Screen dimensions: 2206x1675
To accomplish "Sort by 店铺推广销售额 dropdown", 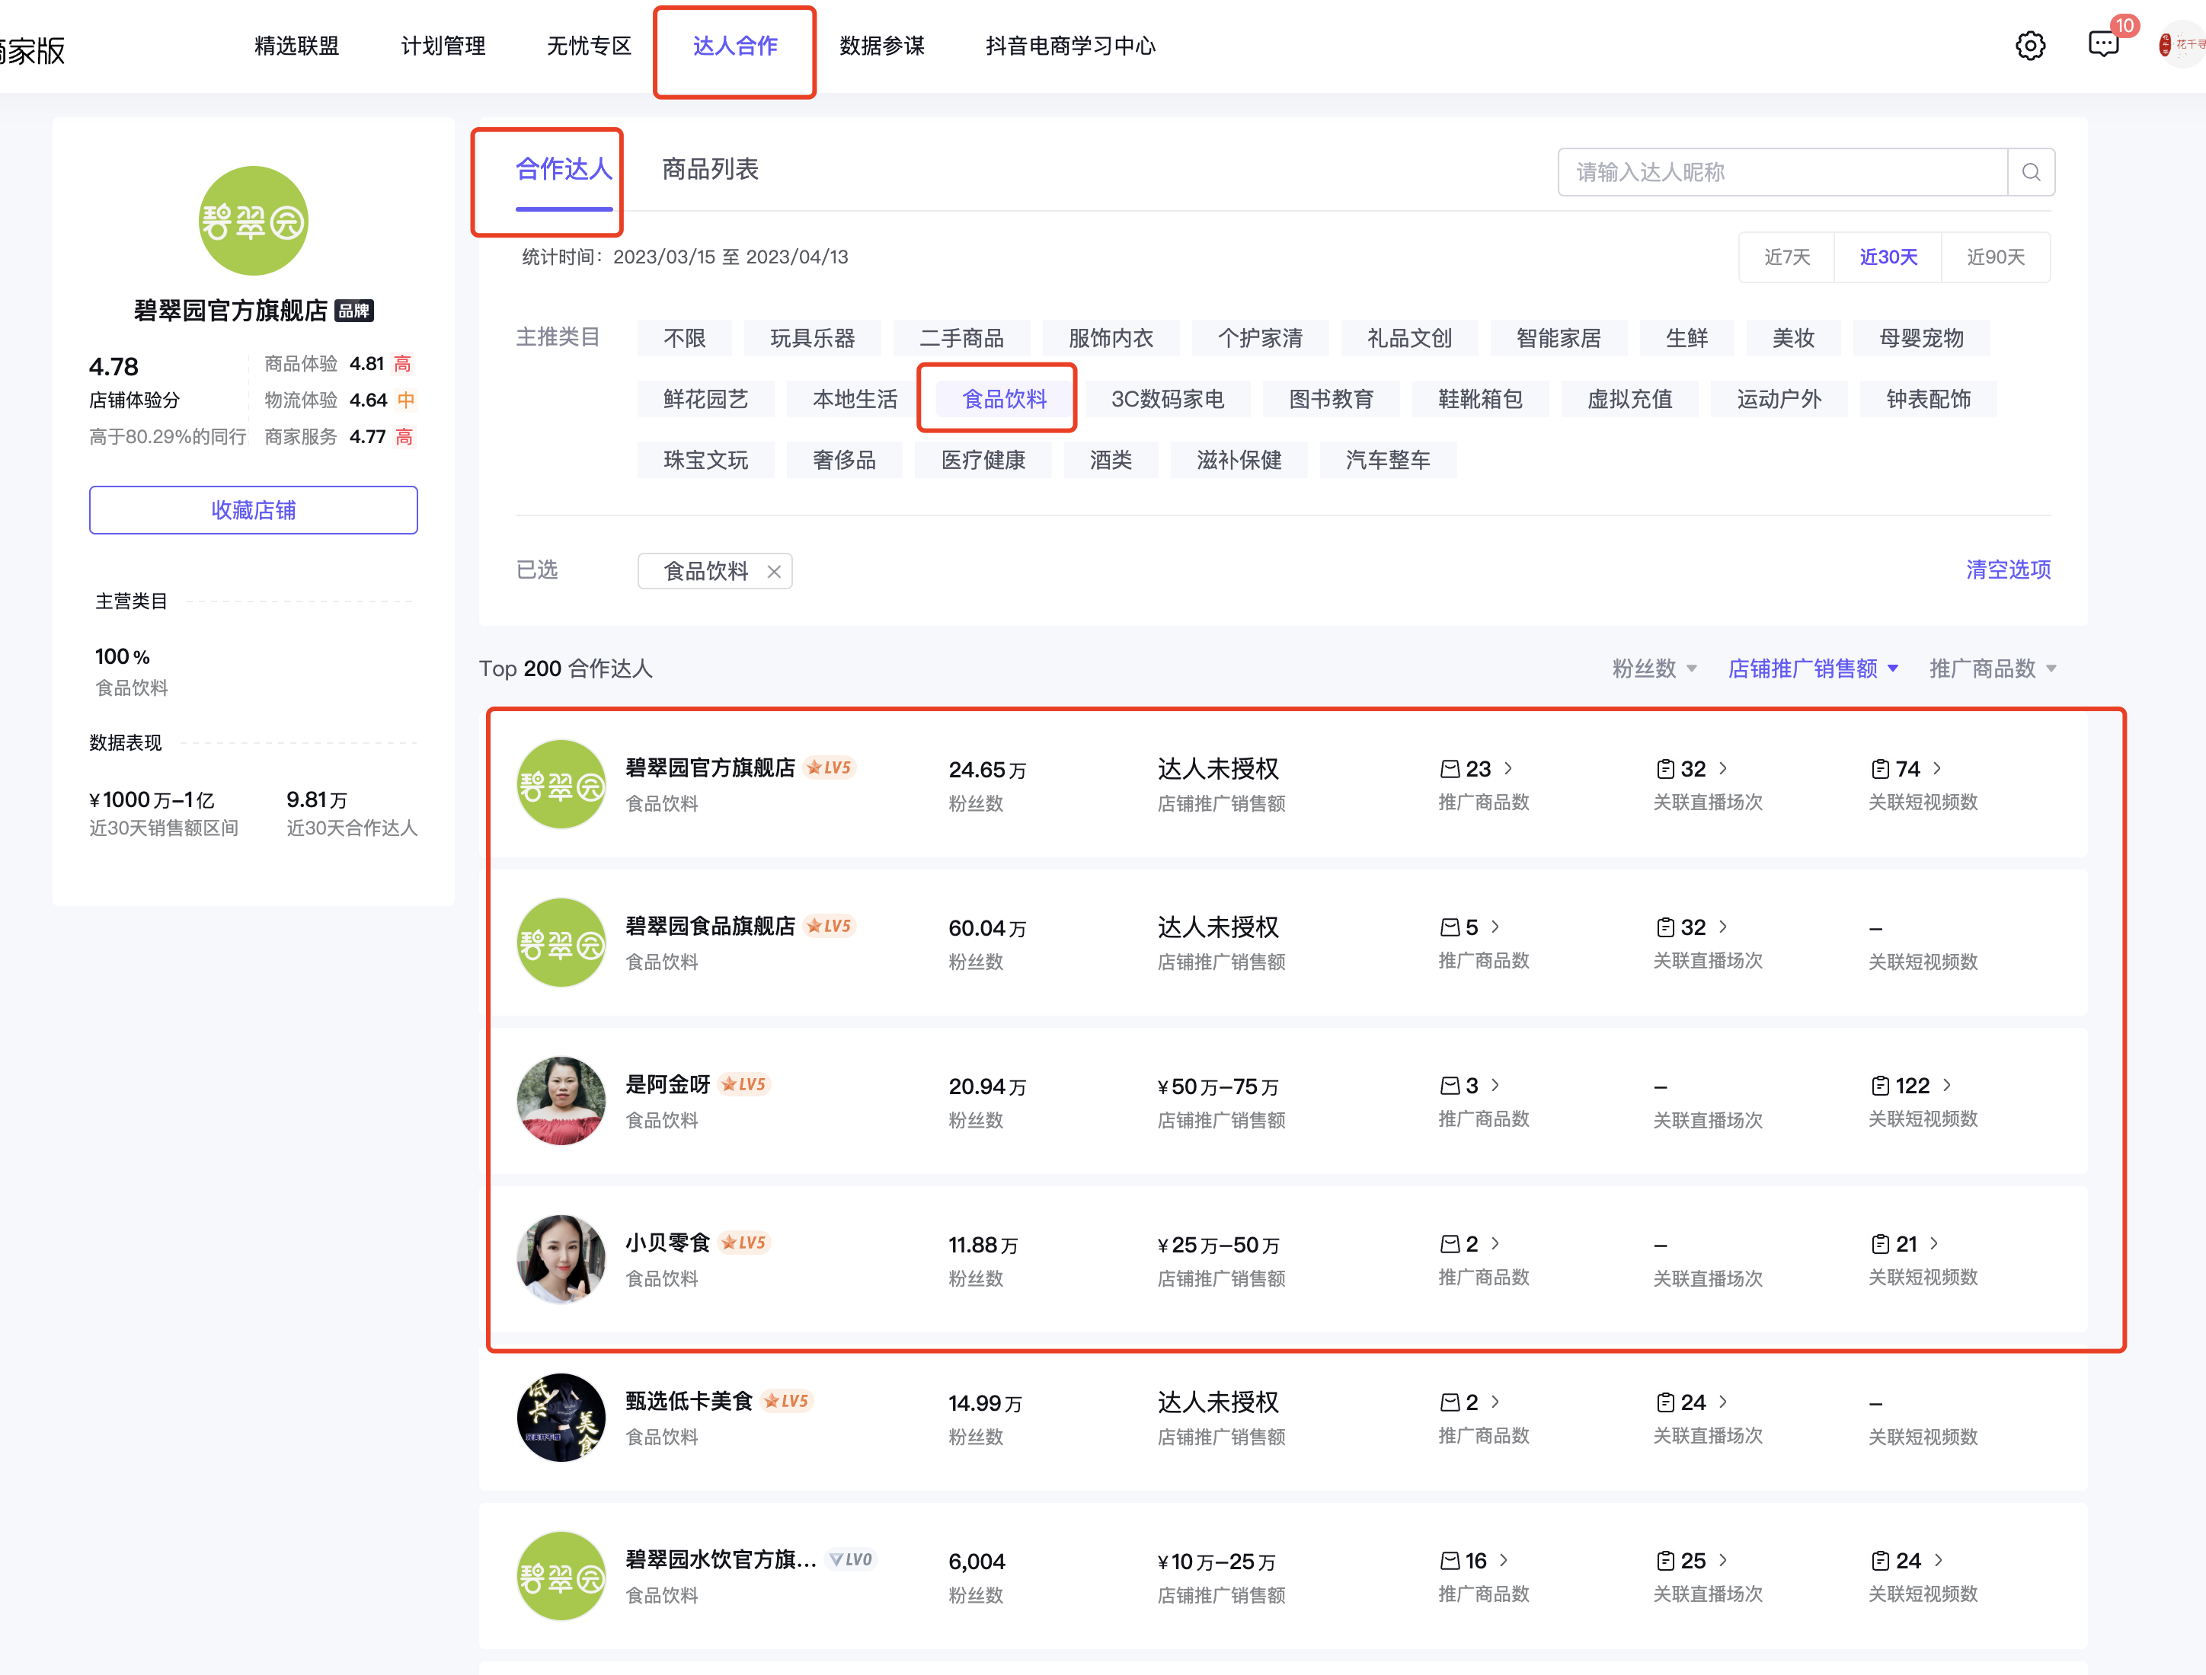I will click(x=1813, y=669).
